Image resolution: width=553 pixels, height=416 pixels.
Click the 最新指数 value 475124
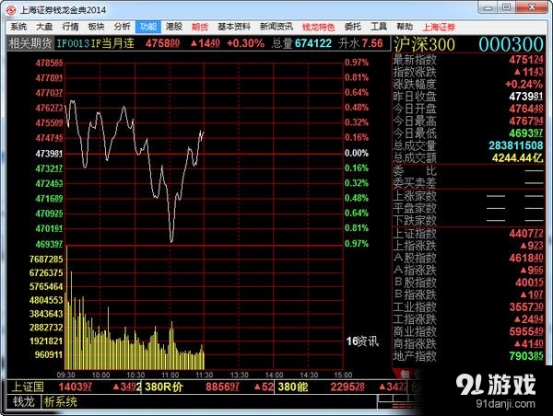pos(526,60)
